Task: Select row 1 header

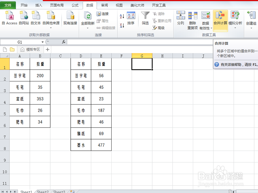Action: [5, 64]
